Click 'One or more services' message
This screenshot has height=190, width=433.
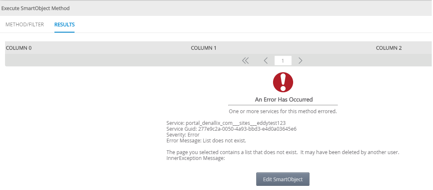point(283,111)
